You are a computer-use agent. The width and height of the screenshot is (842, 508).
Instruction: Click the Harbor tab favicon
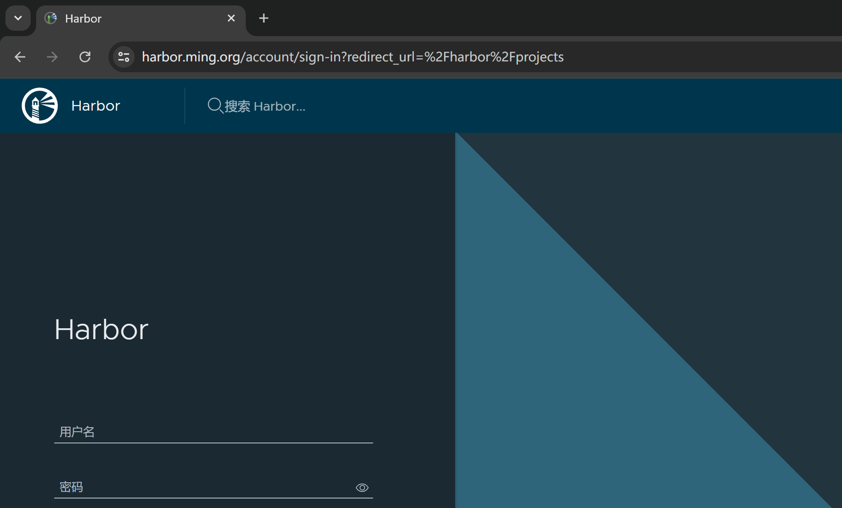pos(51,18)
